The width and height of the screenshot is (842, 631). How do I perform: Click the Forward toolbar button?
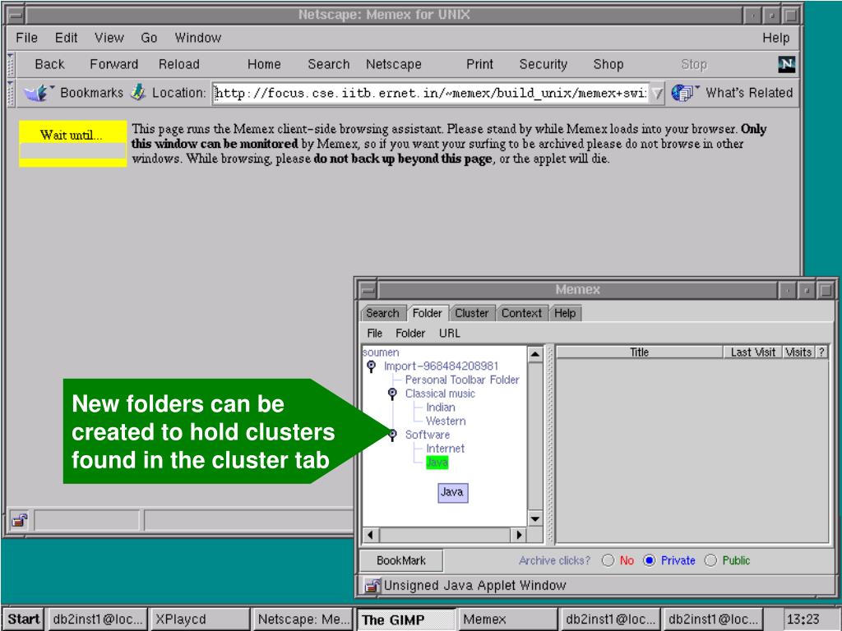click(113, 64)
